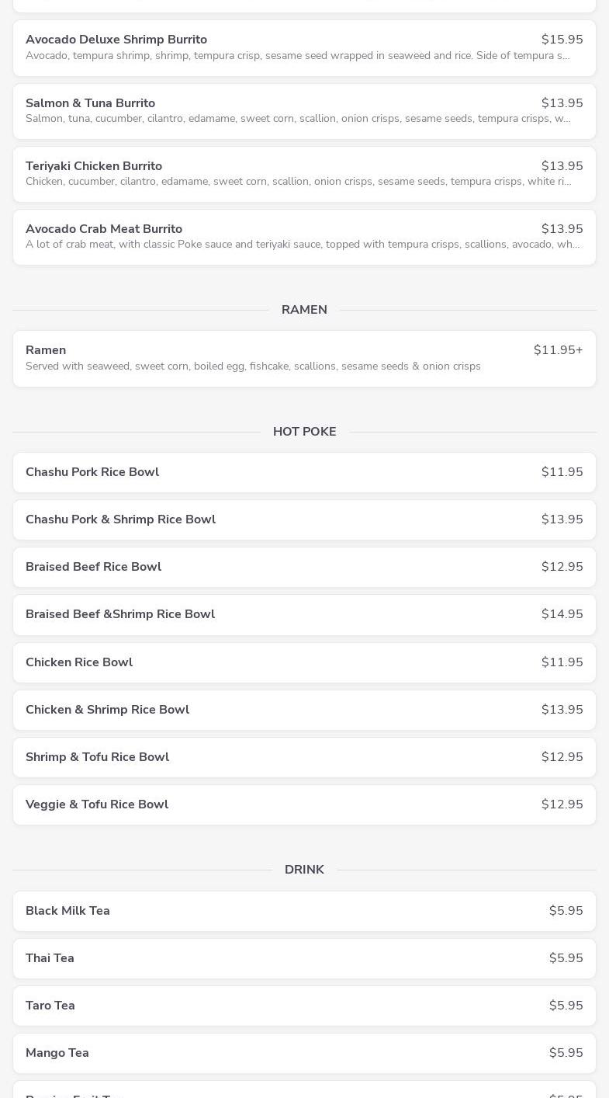The image size is (609, 1098).
Task: Add the Chashu Pork Rice Bowl
Action: [x=304, y=472]
